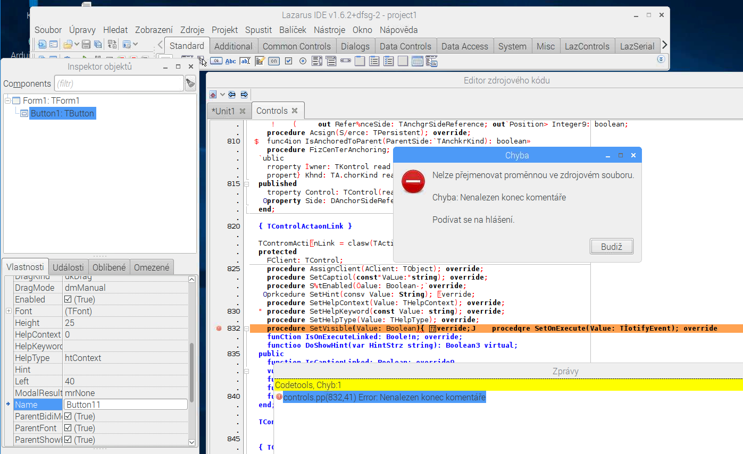Jump forward in source editor history

click(244, 95)
